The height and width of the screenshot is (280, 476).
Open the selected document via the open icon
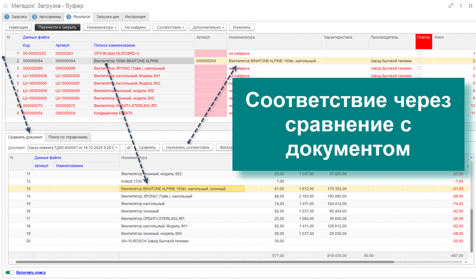(x=129, y=147)
